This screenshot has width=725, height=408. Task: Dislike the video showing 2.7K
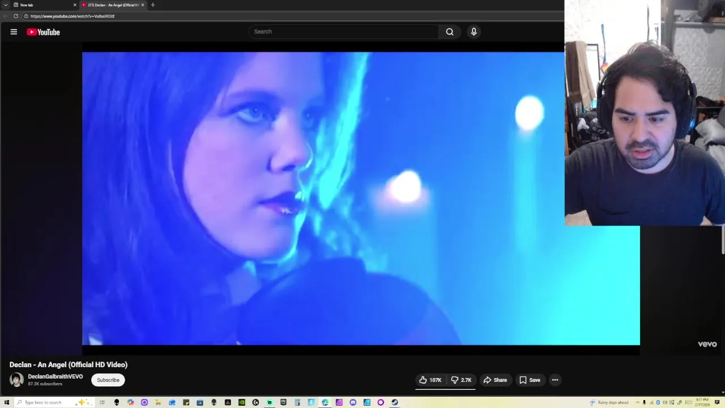(461, 380)
